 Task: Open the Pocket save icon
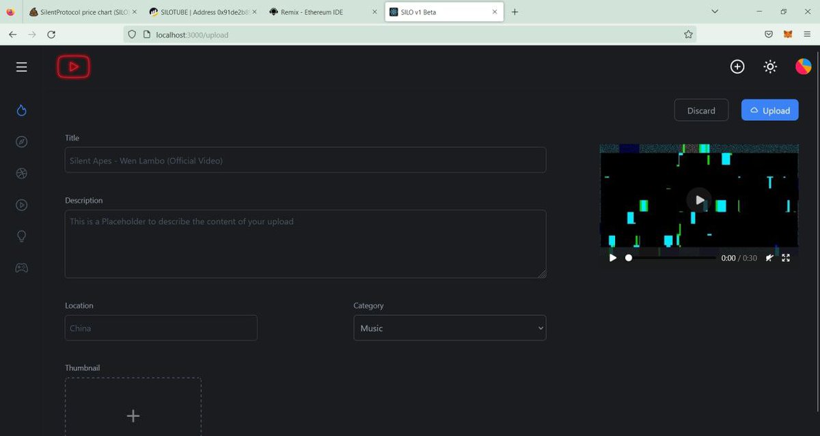tap(769, 34)
